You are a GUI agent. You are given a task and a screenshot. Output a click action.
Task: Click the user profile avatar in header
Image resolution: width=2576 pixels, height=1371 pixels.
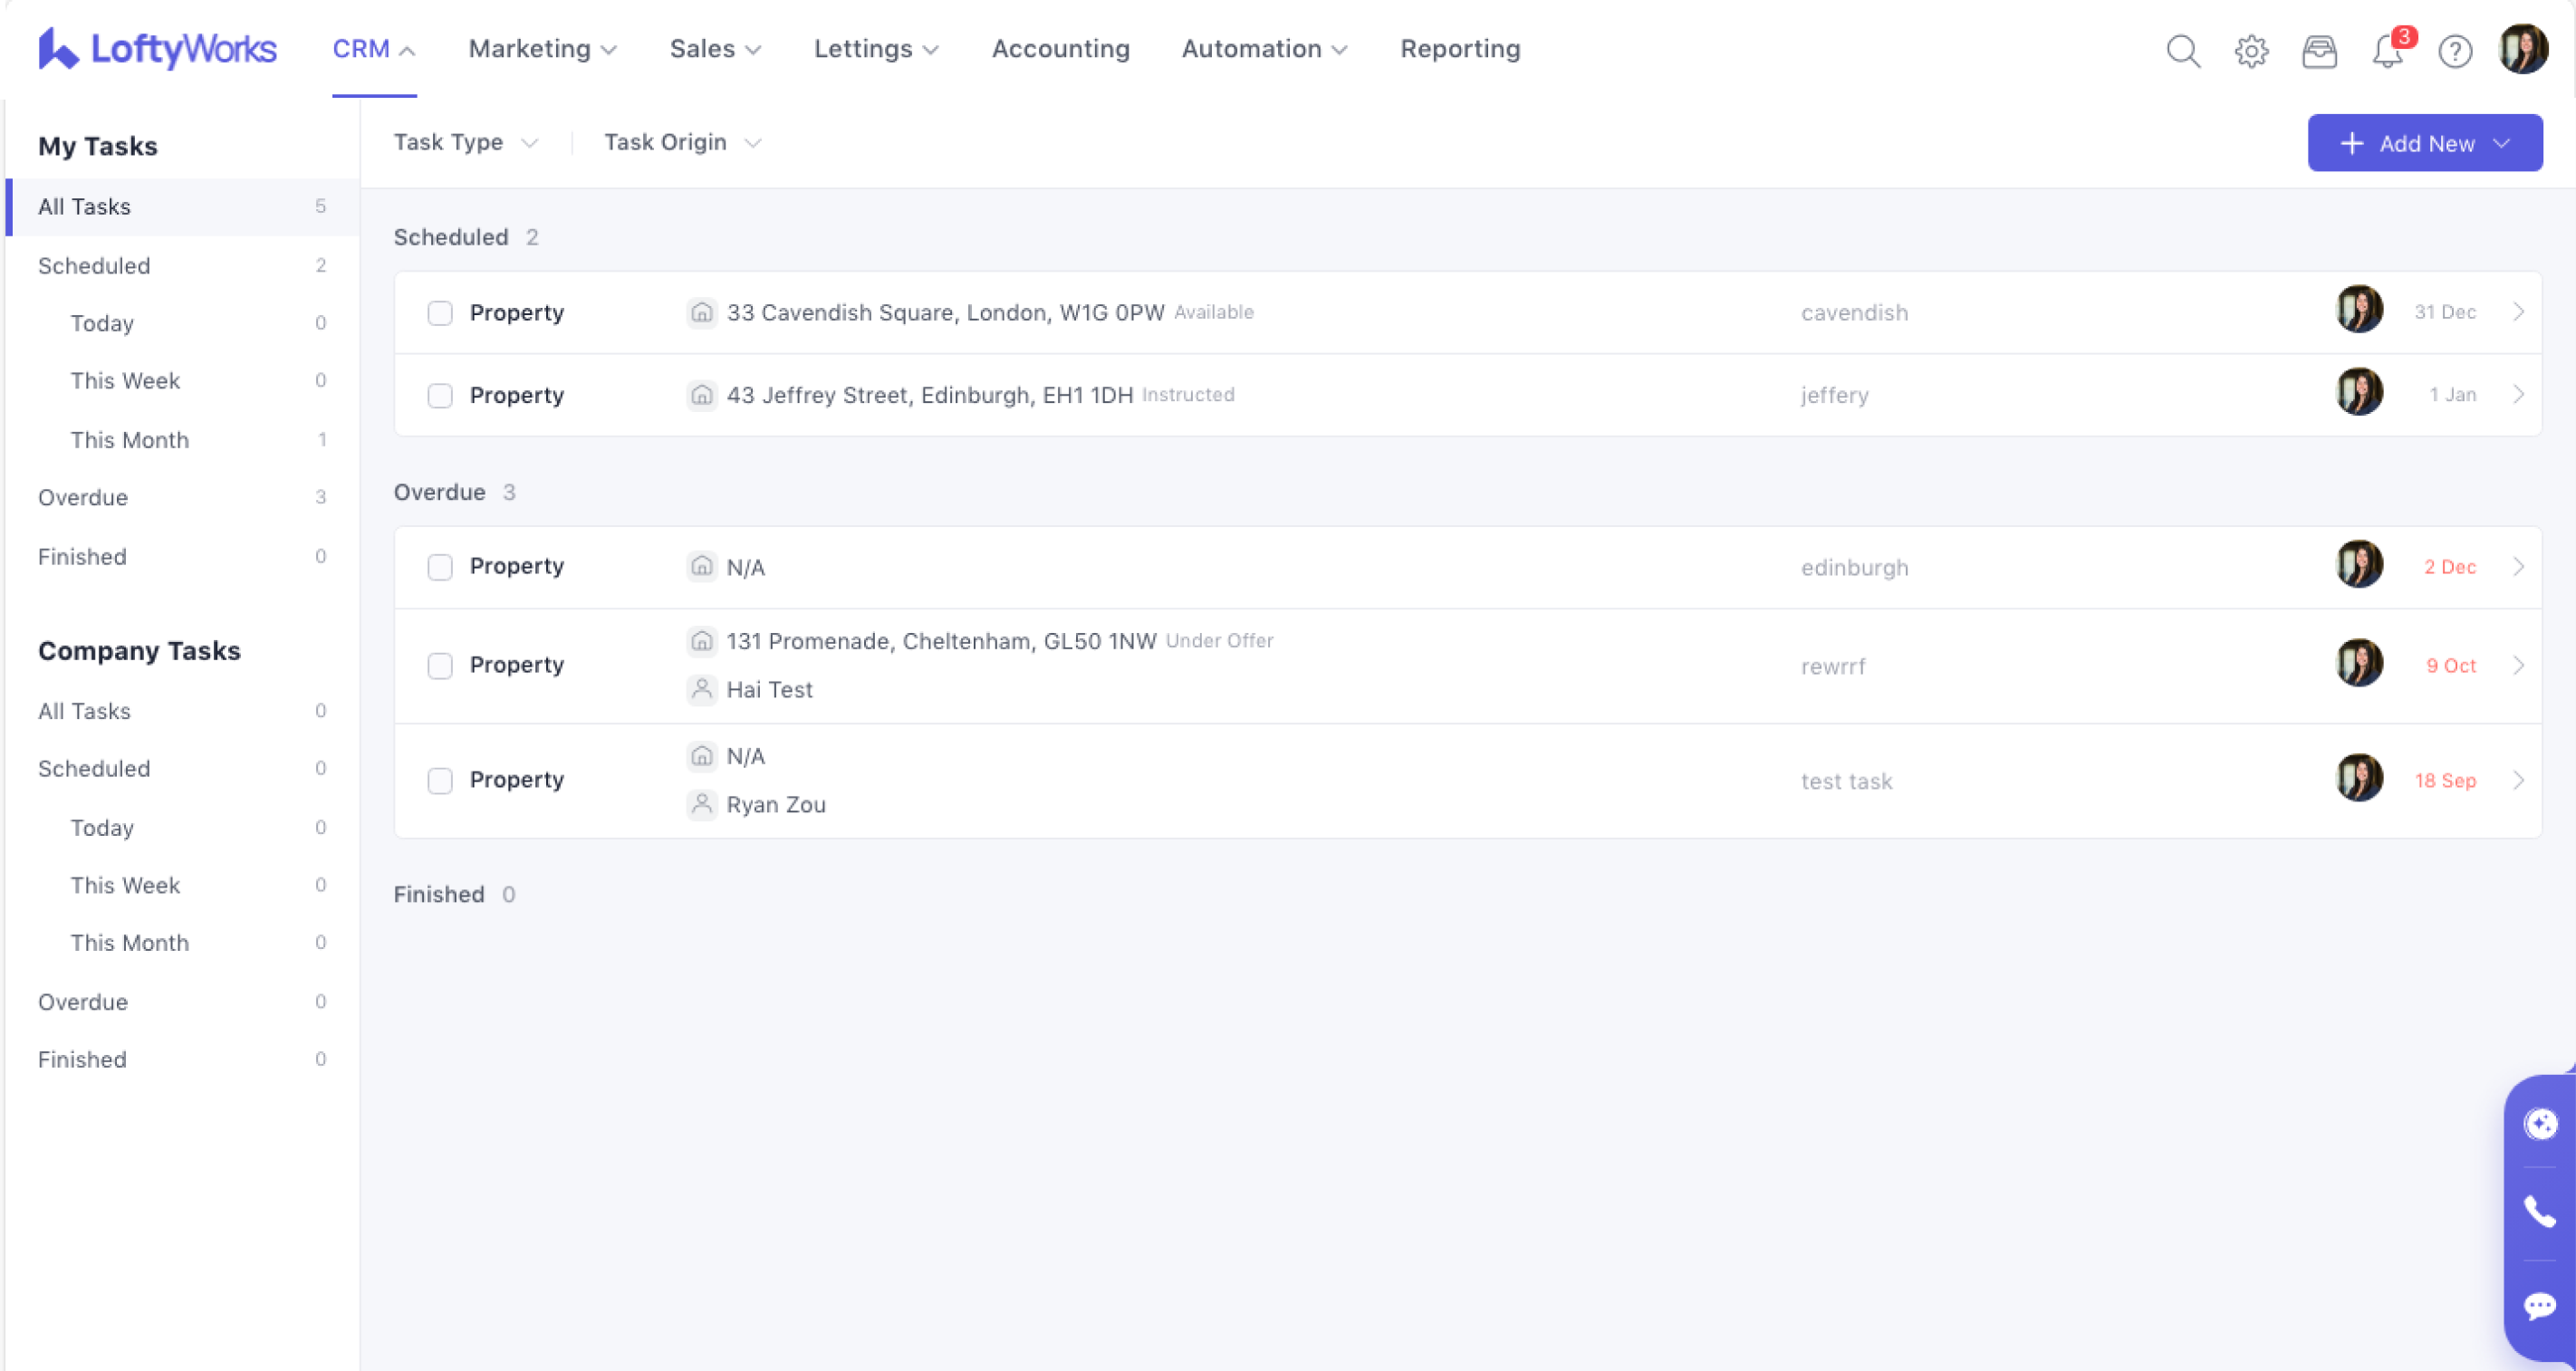coord(2523,50)
